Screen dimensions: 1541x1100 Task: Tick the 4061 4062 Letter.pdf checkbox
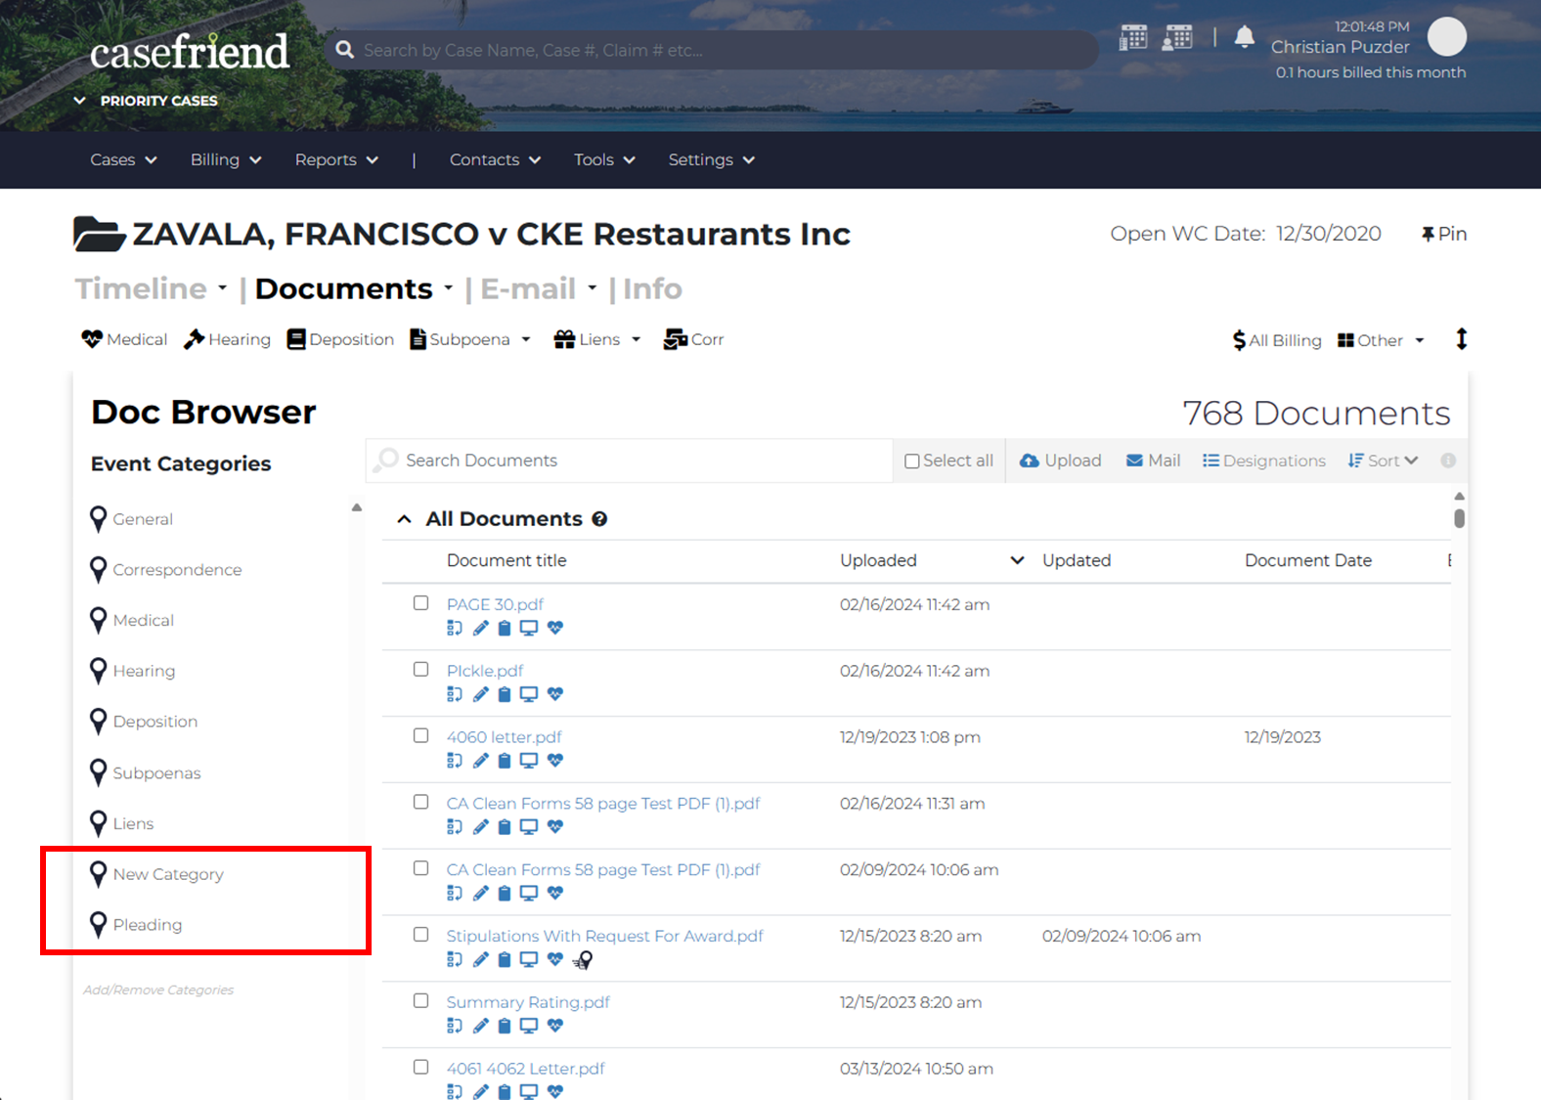pyautogui.click(x=420, y=1067)
